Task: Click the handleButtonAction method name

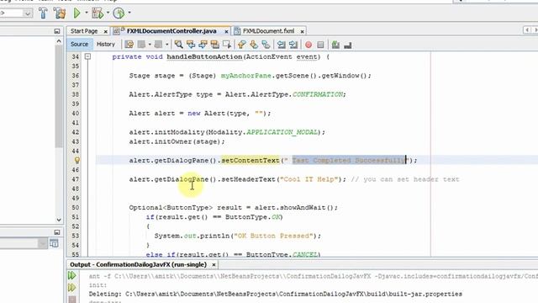Action: point(204,56)
